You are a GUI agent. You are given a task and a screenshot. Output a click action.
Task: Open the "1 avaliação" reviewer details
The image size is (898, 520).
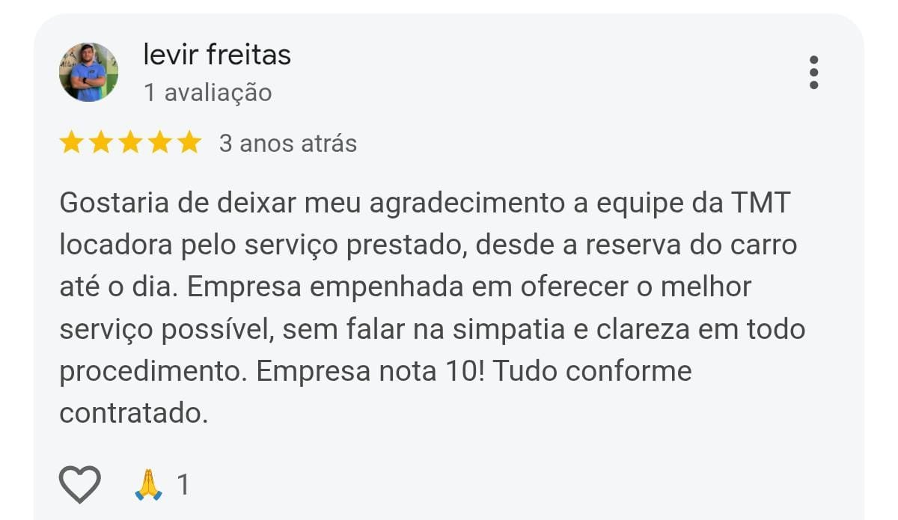(x=207, y=93)
